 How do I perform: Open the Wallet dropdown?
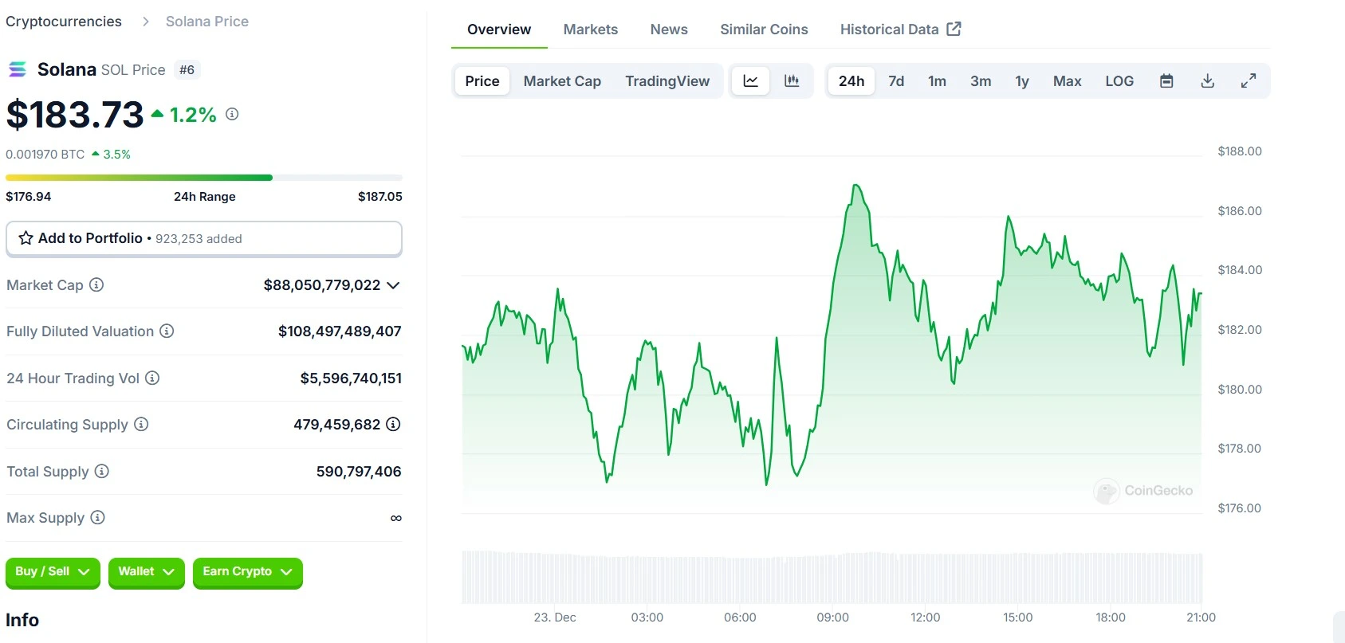tap(147, 572)
